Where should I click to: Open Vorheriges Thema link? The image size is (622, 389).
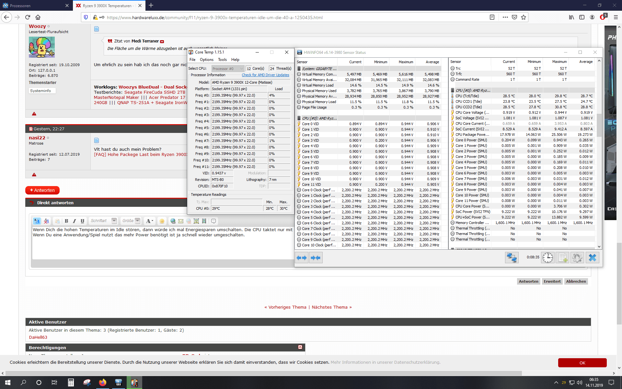click(285, 307)
